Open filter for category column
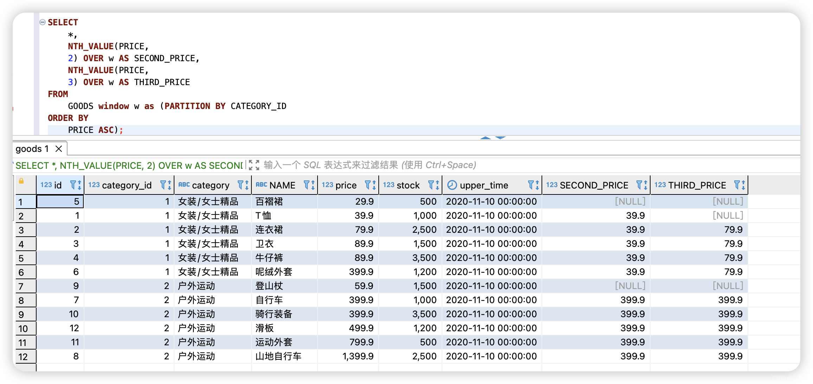Image resolution: width=813 pixels, height=384 pixels. click(241, 185)
